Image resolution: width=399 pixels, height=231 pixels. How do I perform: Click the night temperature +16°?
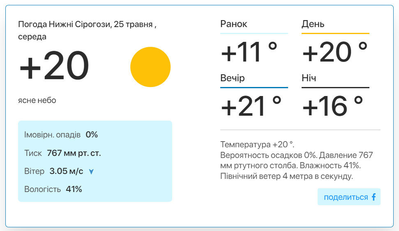332,106
